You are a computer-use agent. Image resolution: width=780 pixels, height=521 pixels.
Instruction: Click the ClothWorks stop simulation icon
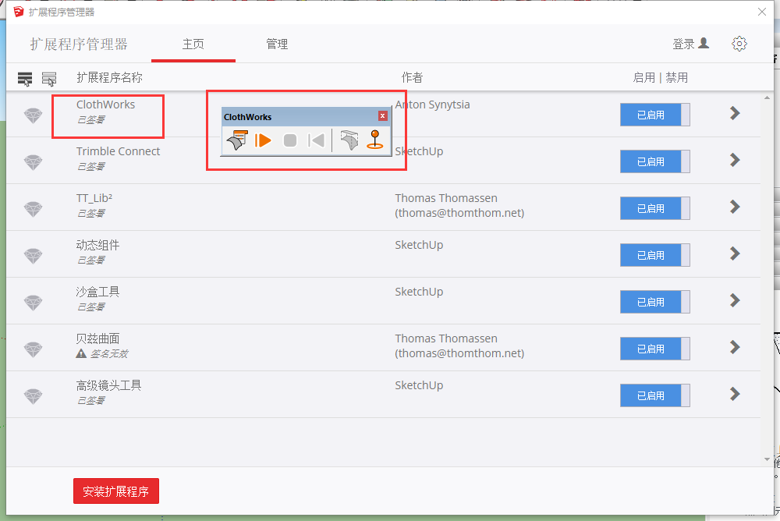[290, 140]
